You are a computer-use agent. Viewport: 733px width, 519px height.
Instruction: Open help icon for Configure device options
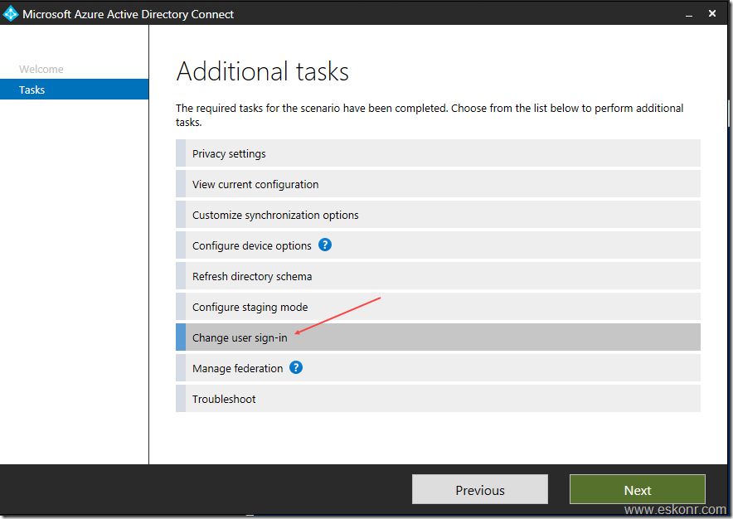point(325,245)
